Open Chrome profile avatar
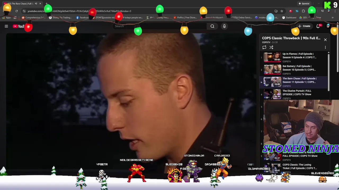The image size is (339, 190). (x=329, y=11)
